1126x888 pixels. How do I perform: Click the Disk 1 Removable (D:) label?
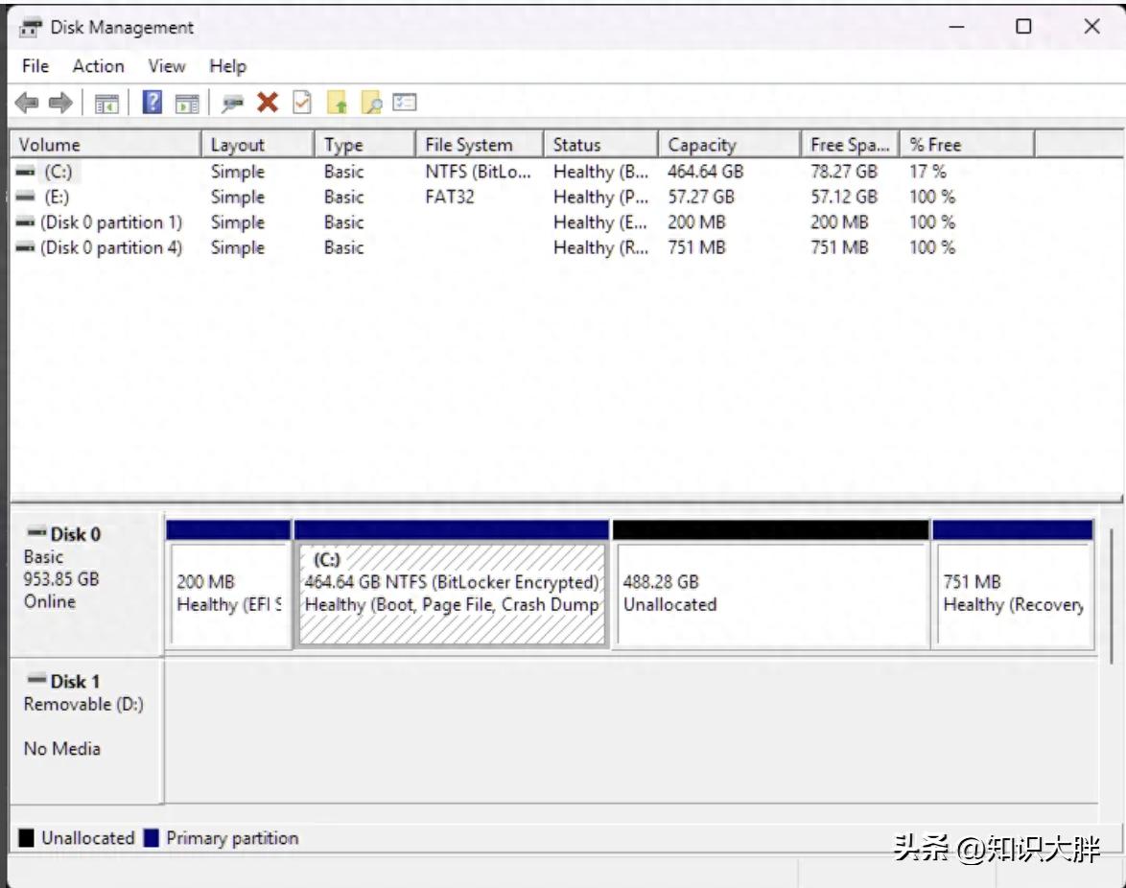pyautogui.click(x=86, y=731)
